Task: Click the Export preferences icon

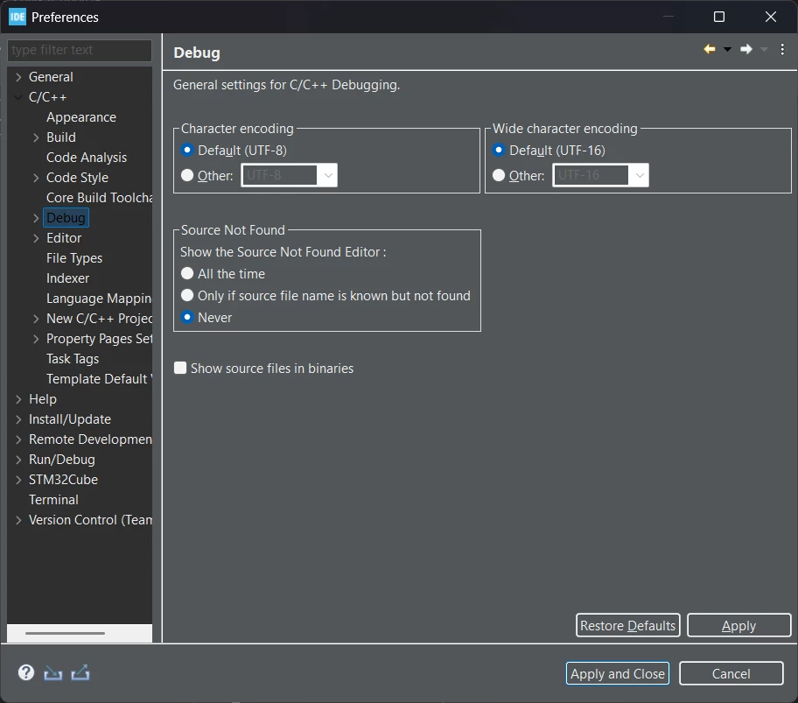Action: tap(80, 673)
